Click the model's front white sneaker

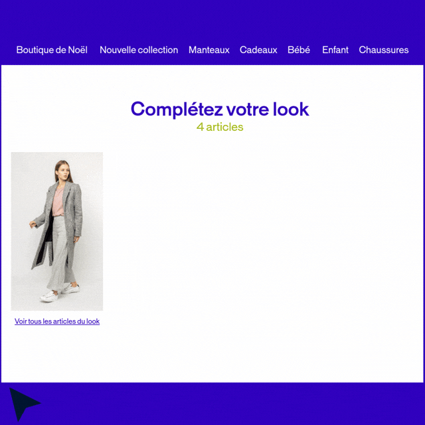(x=48, y=296)
